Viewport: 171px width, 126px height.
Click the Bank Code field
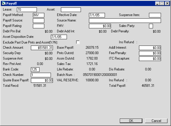pos(35,70)
